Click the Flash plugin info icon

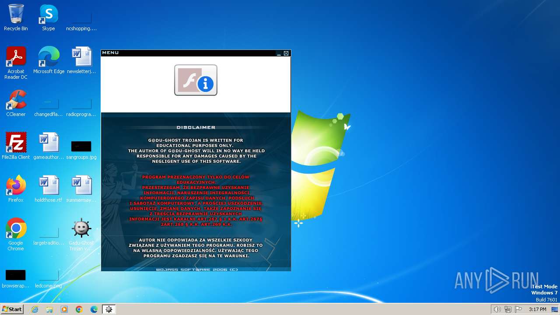(x=196, y=80)
